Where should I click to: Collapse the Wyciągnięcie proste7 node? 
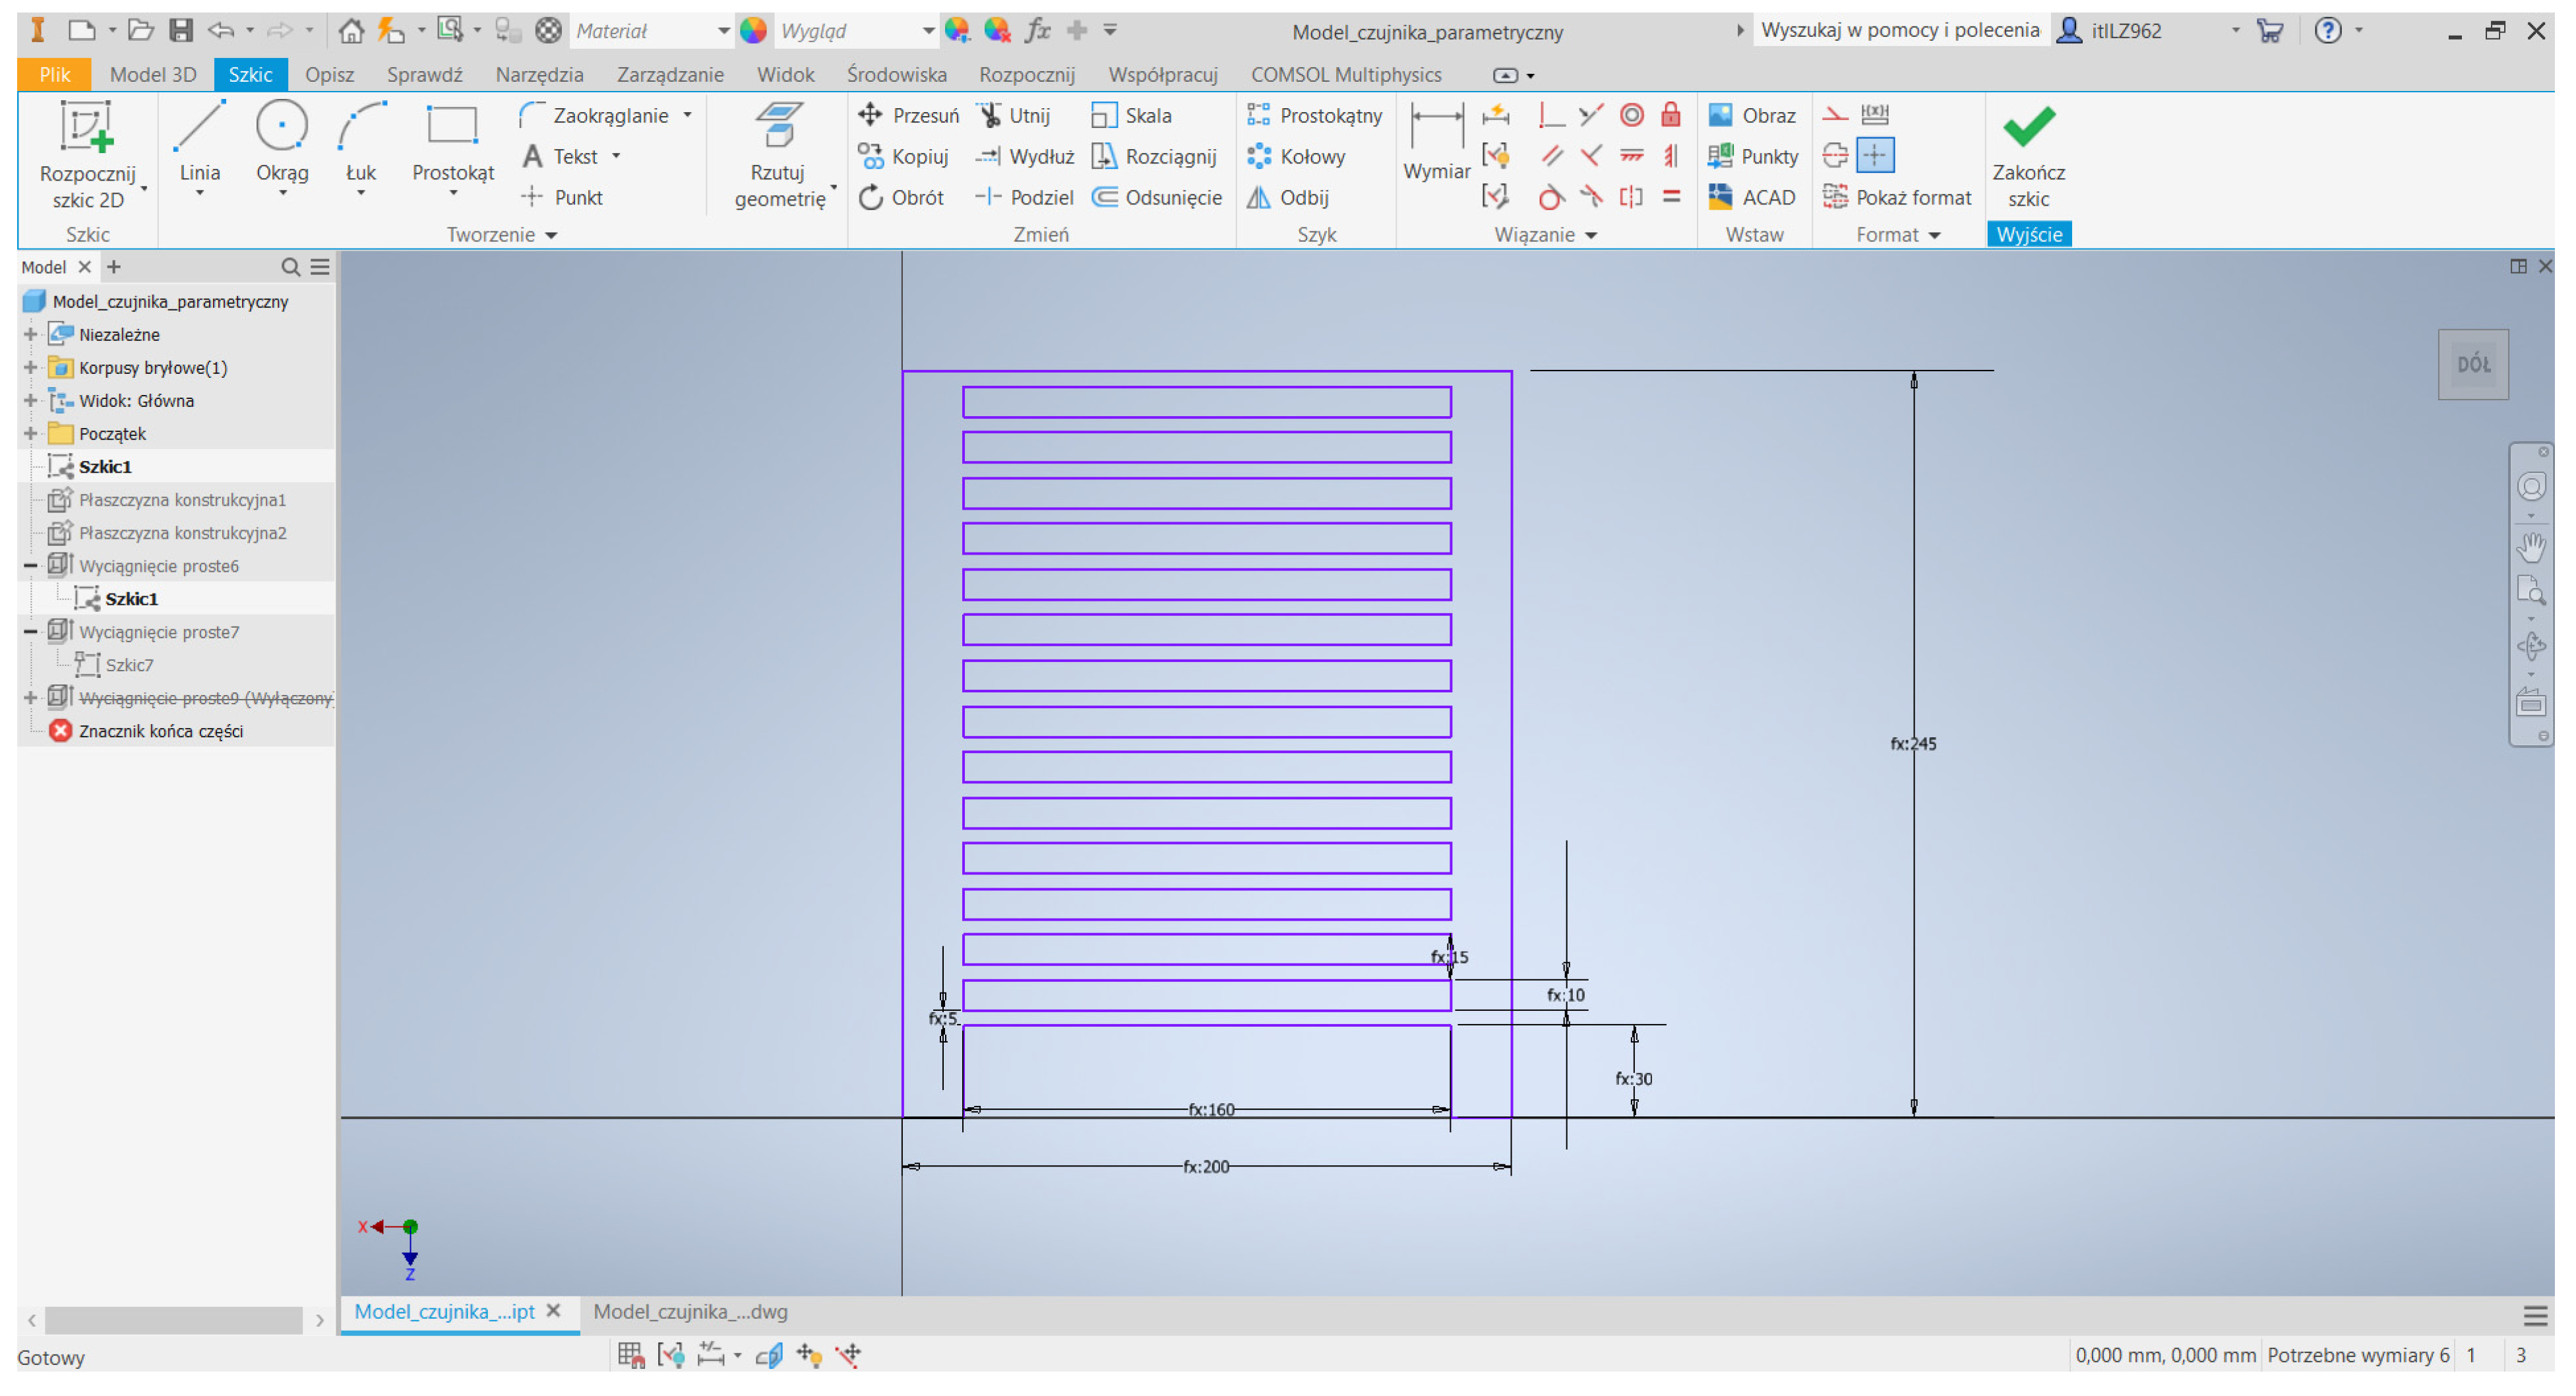(30, 632)
